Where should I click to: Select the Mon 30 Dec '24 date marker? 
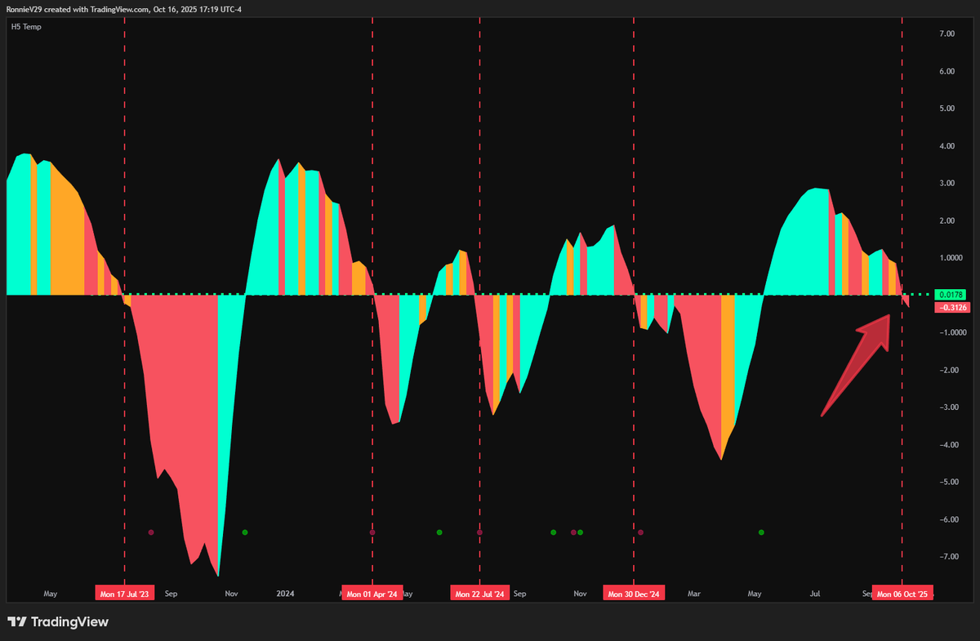(x=634, y=594)
